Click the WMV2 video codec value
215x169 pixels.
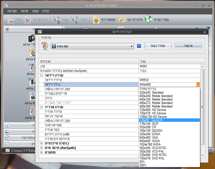[169, 80]
